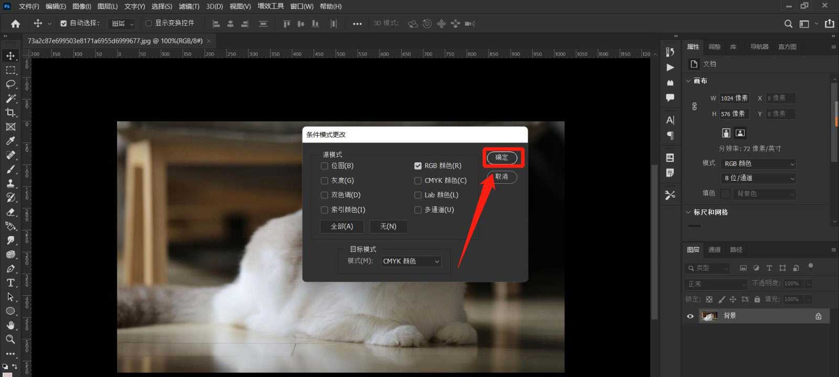Image resolution: width=839 pixels, height=377 pixels.
Task: Check the CMYK 颜色(C) source mode checkbox
Action: click(418, 181)
